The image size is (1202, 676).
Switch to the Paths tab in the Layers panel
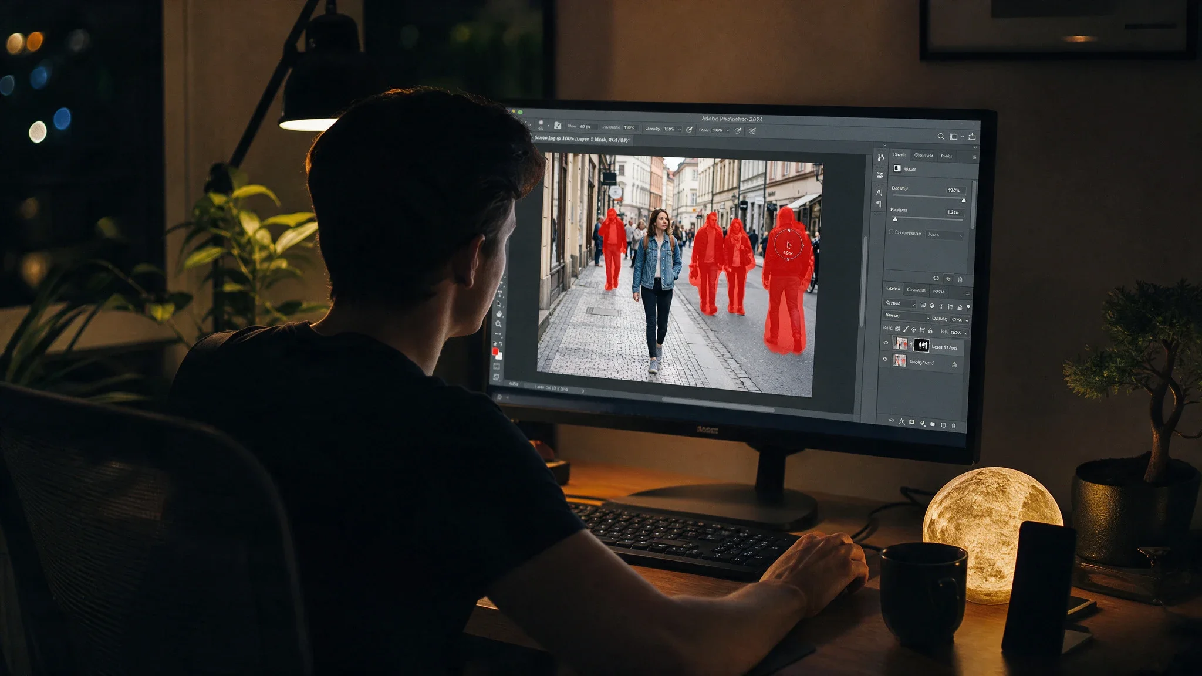(x=939, y=292)
